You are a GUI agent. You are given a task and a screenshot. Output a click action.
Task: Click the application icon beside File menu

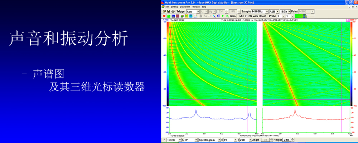(x=163, y=7)
